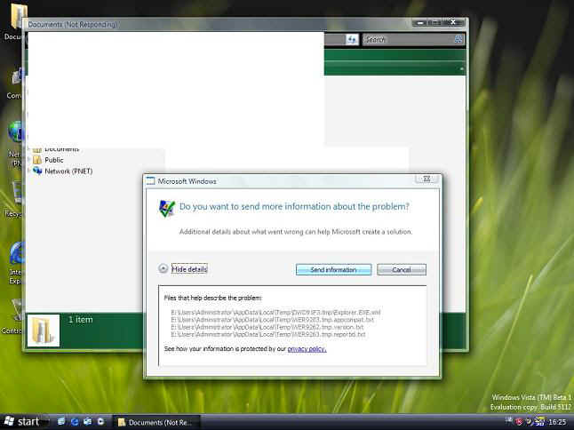Screen dimensions: 574x430
Task: Select Documents (Not Responding) taskbar button
Action: click(156, 422)
